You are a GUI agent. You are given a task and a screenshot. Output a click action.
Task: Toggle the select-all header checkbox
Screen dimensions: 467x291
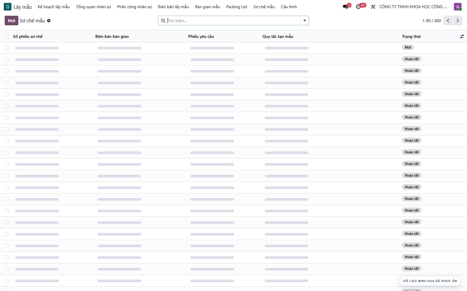point(7,36)
